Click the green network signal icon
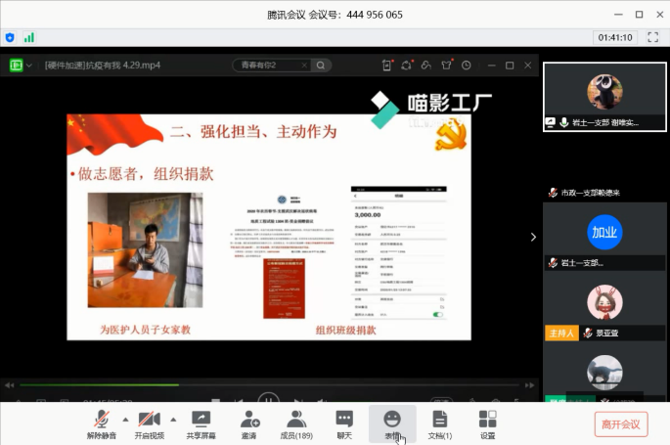This screenshot has width=670, height=445. [29, 37]
